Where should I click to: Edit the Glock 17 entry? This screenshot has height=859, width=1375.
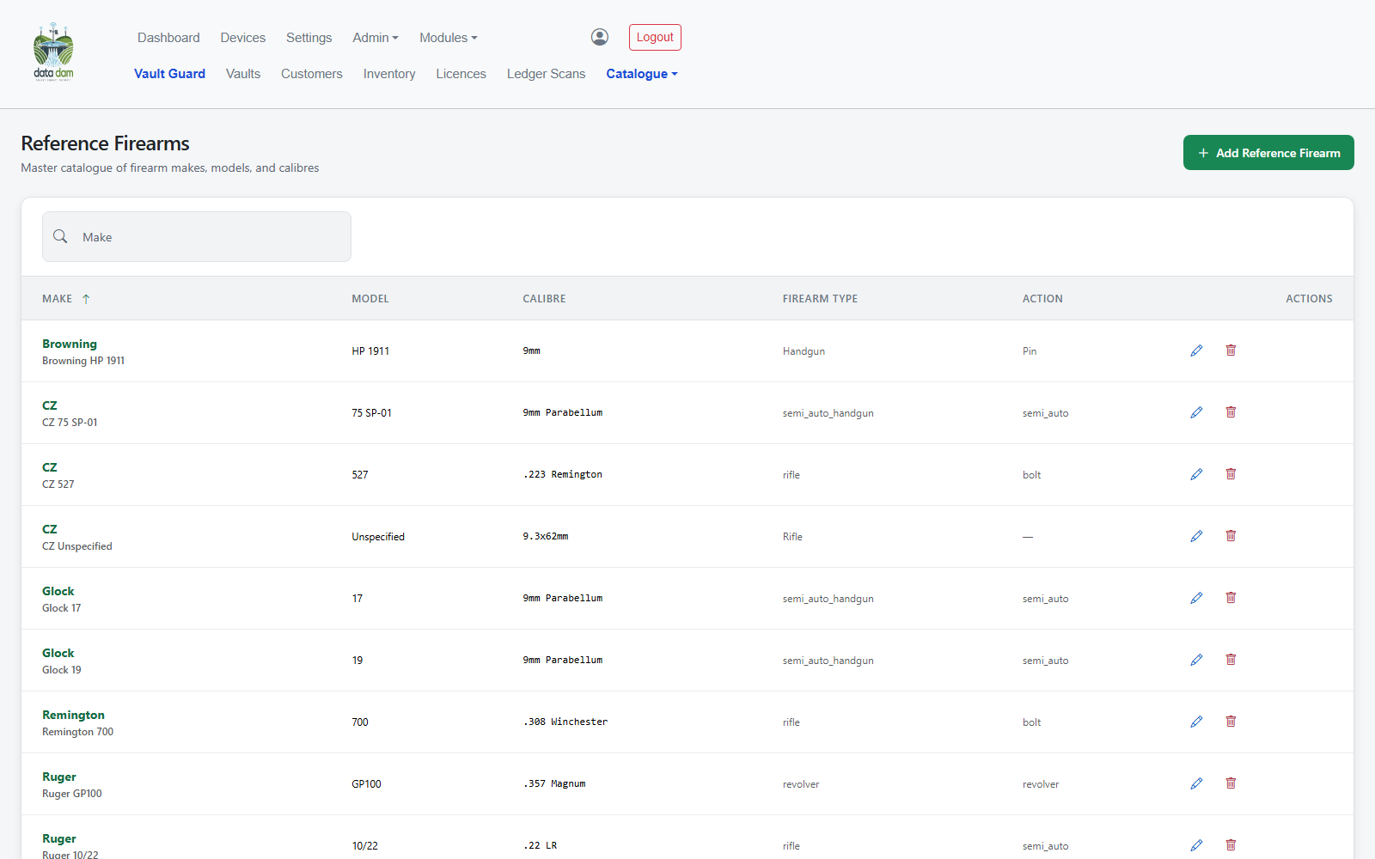(x=1196, y=598)
